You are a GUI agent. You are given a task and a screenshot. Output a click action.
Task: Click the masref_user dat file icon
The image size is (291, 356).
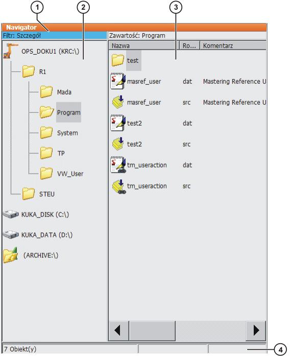coord(118,81)
